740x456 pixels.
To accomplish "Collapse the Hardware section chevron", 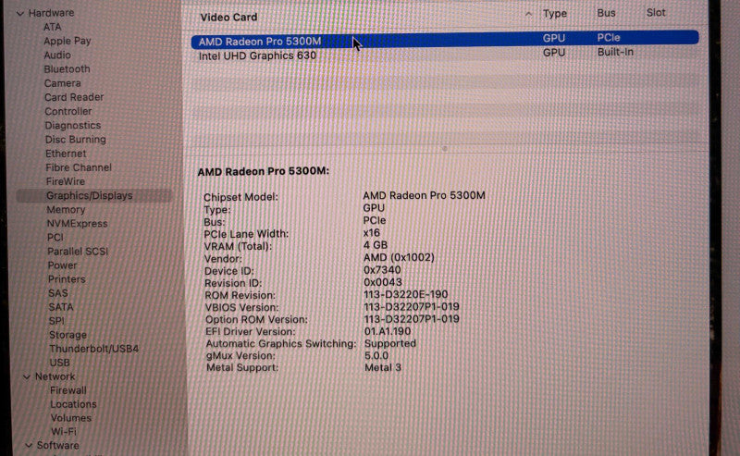I will 19,14.
